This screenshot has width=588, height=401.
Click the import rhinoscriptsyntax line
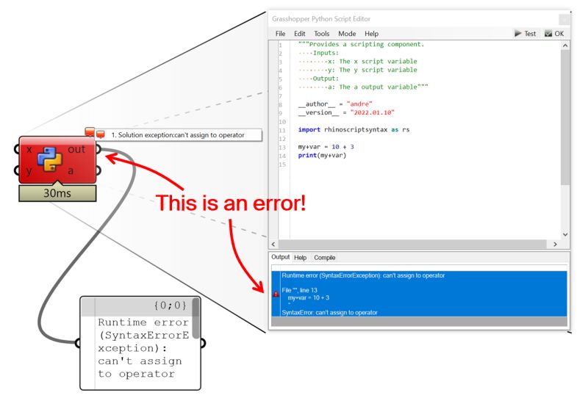click(354, 130)
